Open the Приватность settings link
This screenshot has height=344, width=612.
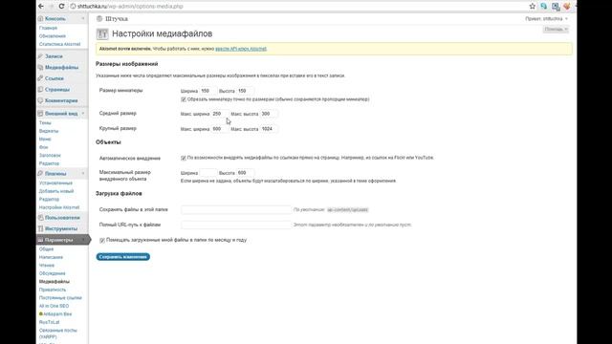click(53, 290)
